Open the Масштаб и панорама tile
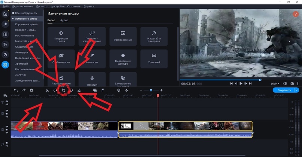The width and height of the screenshot is (302, 157). pyautogui.click(x=154, y=36)
